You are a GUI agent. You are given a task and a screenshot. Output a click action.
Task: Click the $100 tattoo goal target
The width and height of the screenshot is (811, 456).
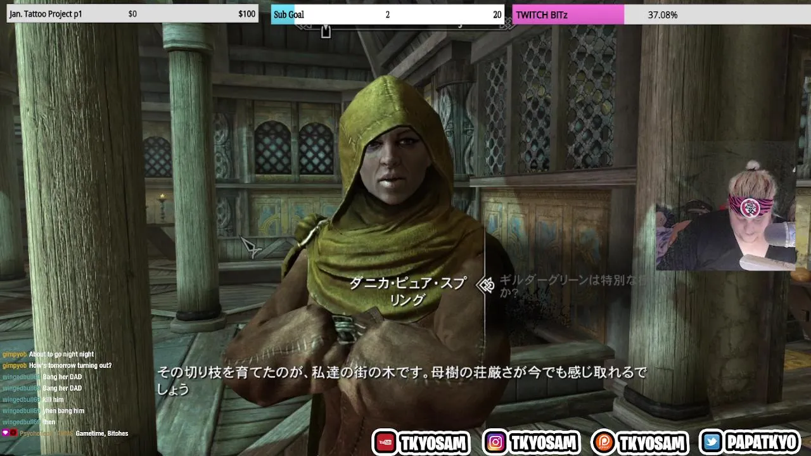(247, 14)
